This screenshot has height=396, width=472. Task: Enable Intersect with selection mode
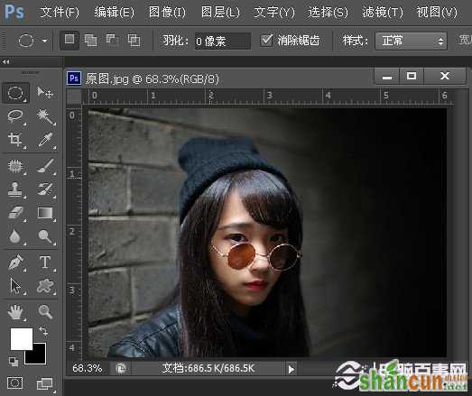[134, 40]
